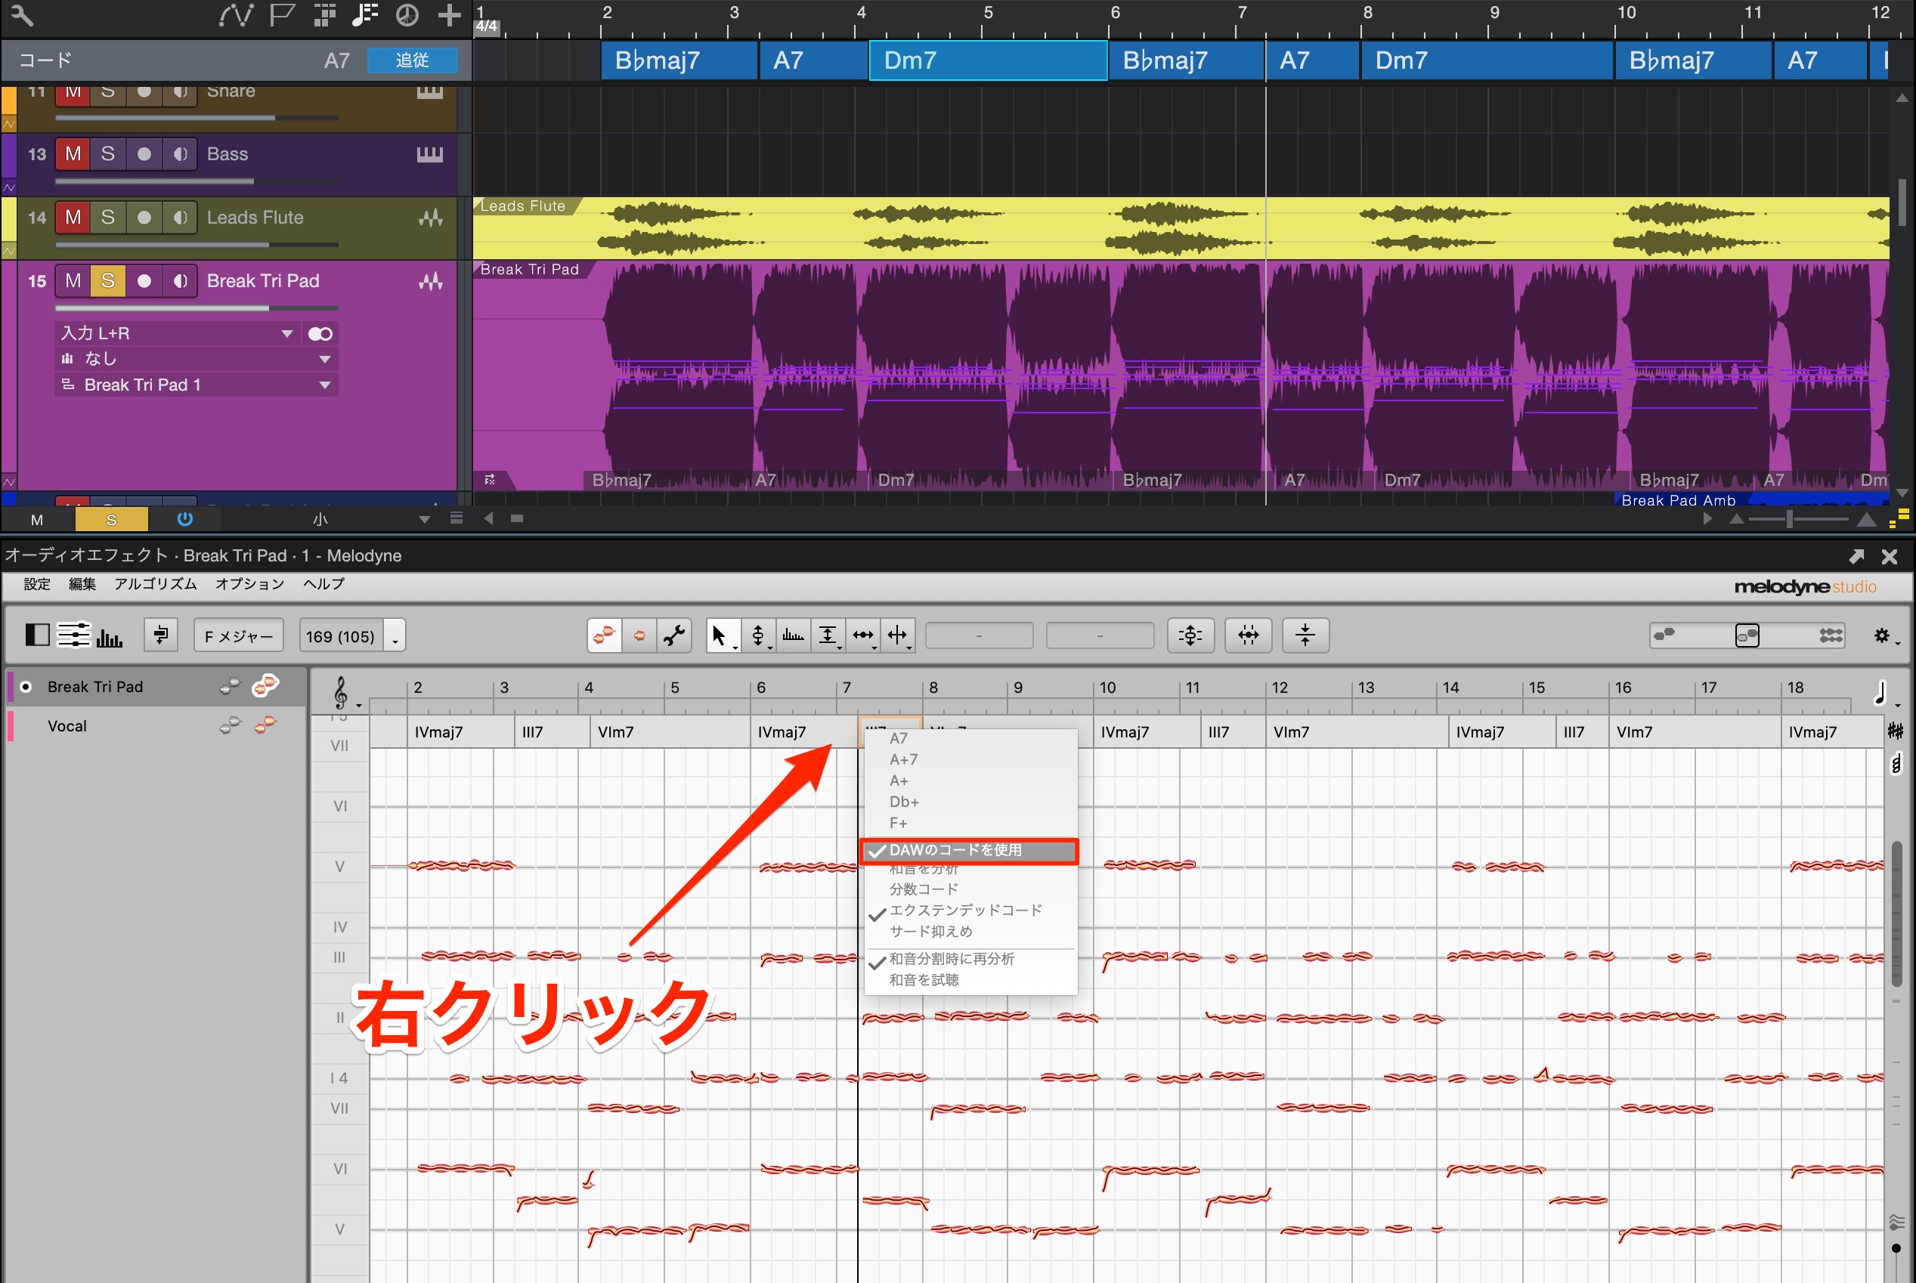Open the tempo 169 (105) dropdown arrow

point(395,635)
